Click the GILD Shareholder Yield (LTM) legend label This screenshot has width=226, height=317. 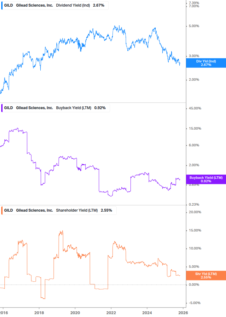[59, 210]
